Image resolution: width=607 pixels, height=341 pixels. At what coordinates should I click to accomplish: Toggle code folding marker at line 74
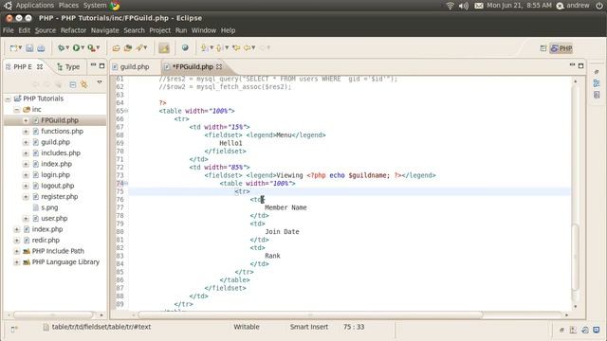coord(126,183)
